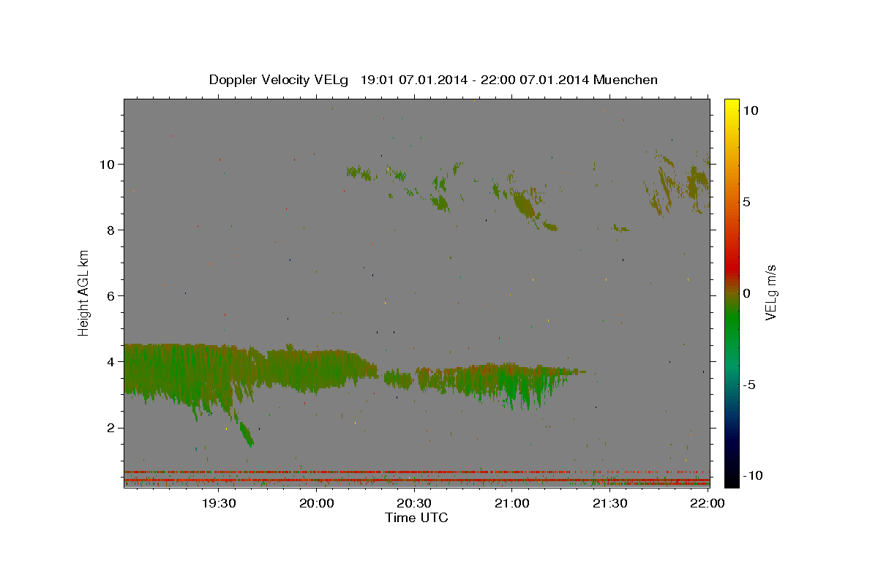The image size is (878, 585).
Task: Click the colorbar label 5
Action: [x=746, y=202]
